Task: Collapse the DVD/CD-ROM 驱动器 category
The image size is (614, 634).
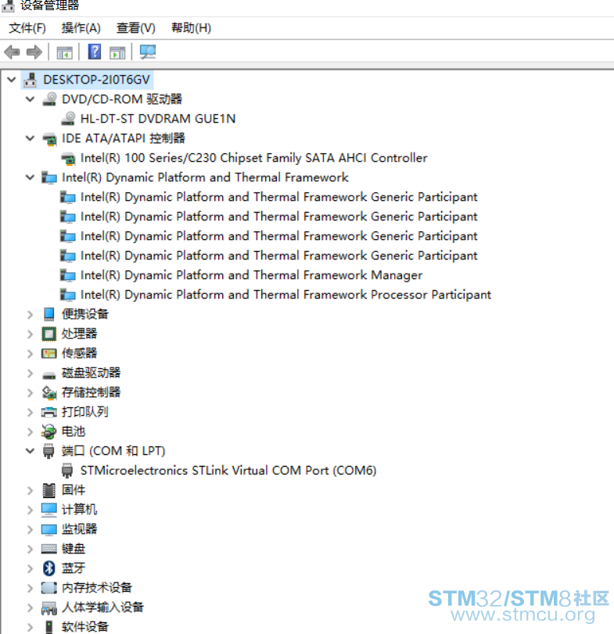Action: pyautogui.click(x=30, y=99)
